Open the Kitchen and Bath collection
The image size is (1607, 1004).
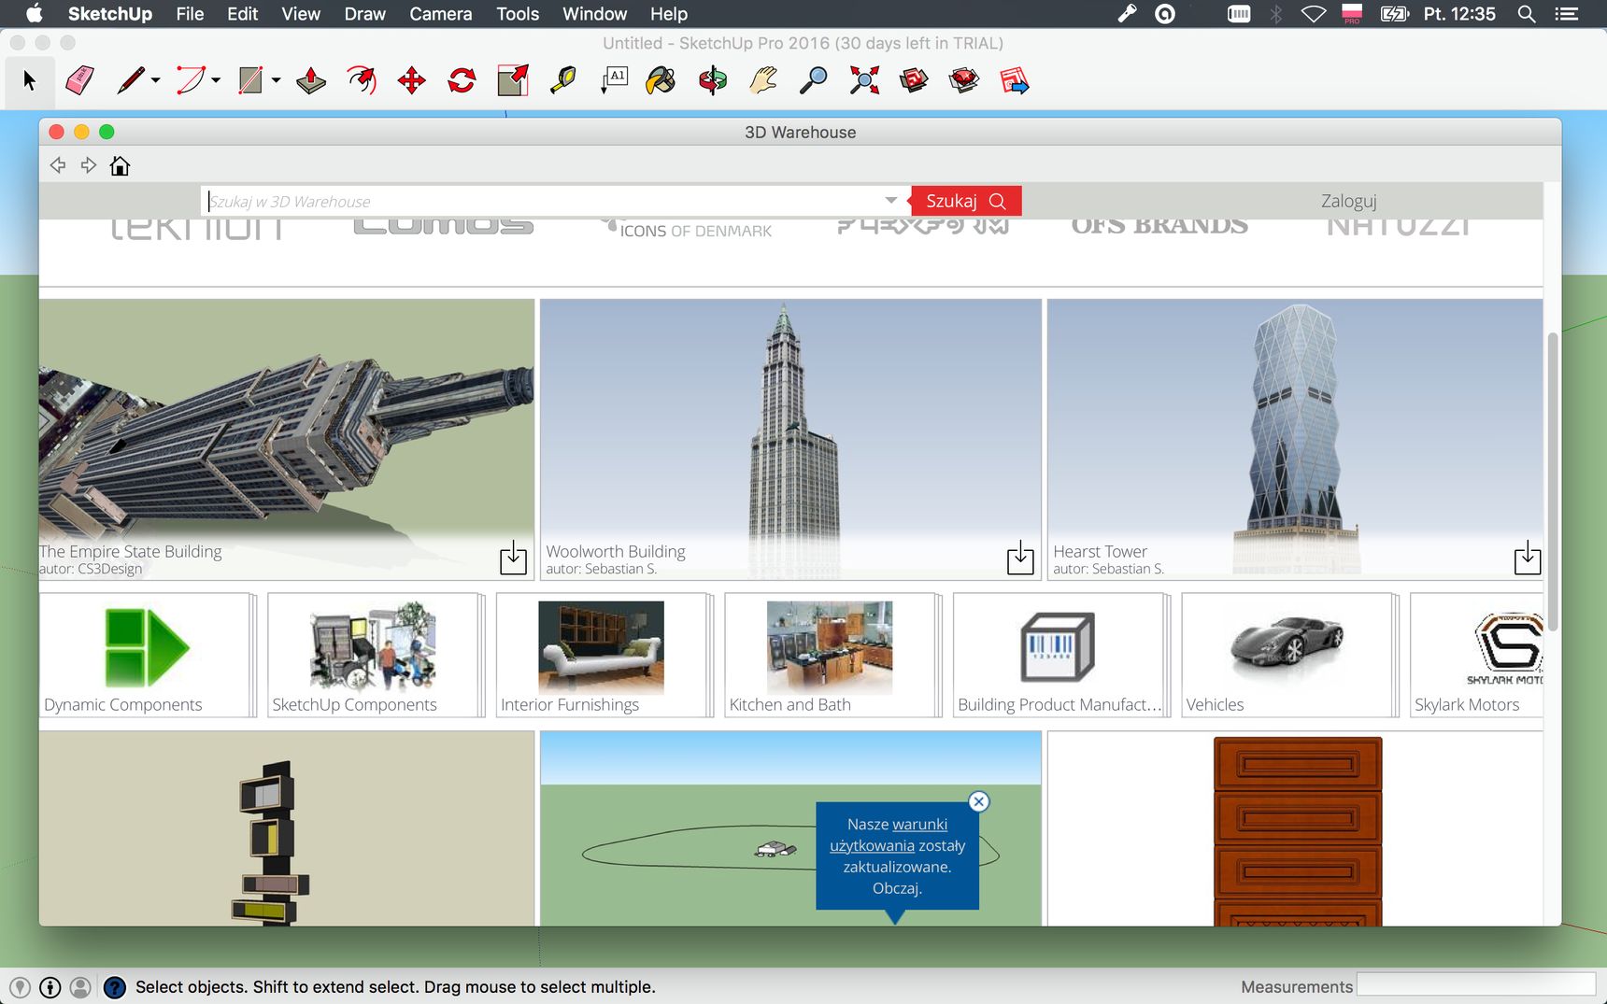tap(832, 655)
